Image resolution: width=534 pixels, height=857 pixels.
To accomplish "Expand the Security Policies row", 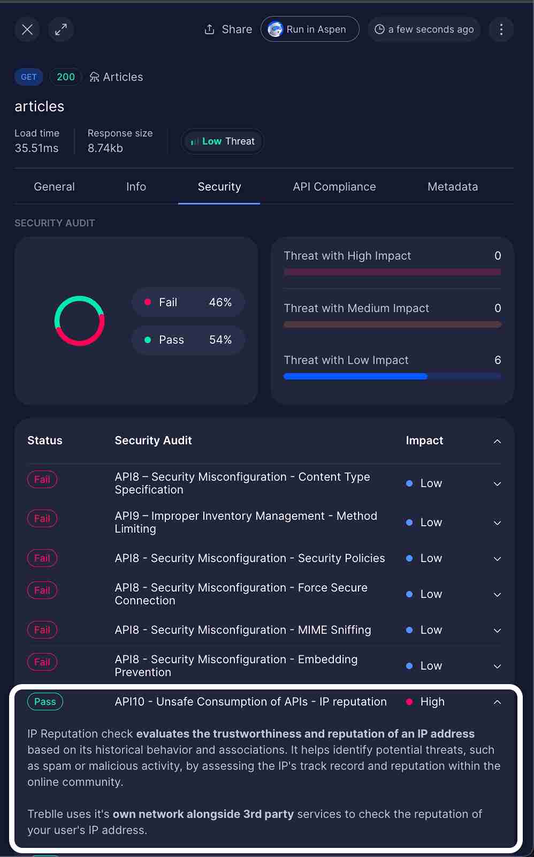I will click(x=497, y=559).
